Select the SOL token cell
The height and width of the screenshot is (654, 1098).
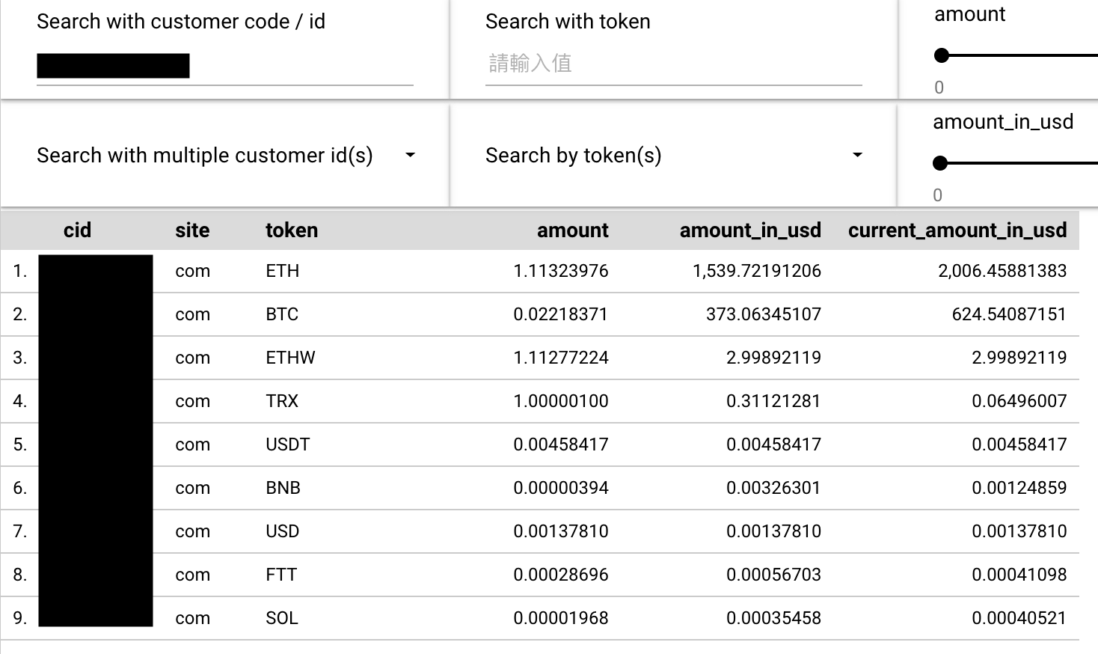(282, 618)
